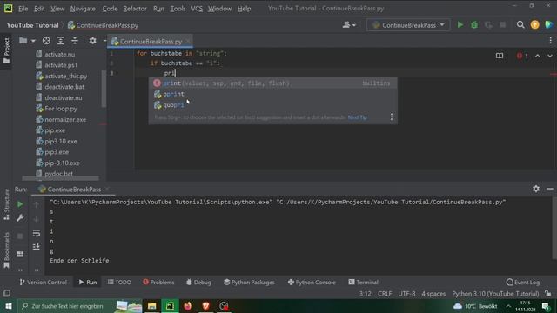Expand all in project tree

[x=60, y=41]
